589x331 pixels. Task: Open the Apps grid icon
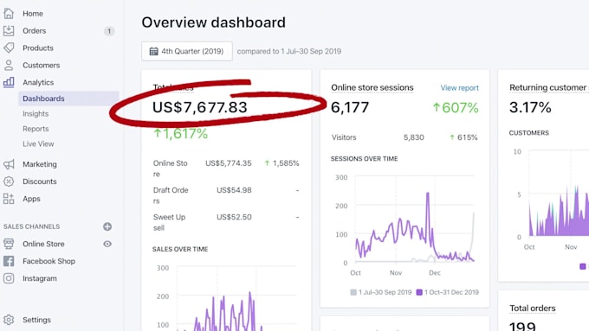click(x=9, y=199)
